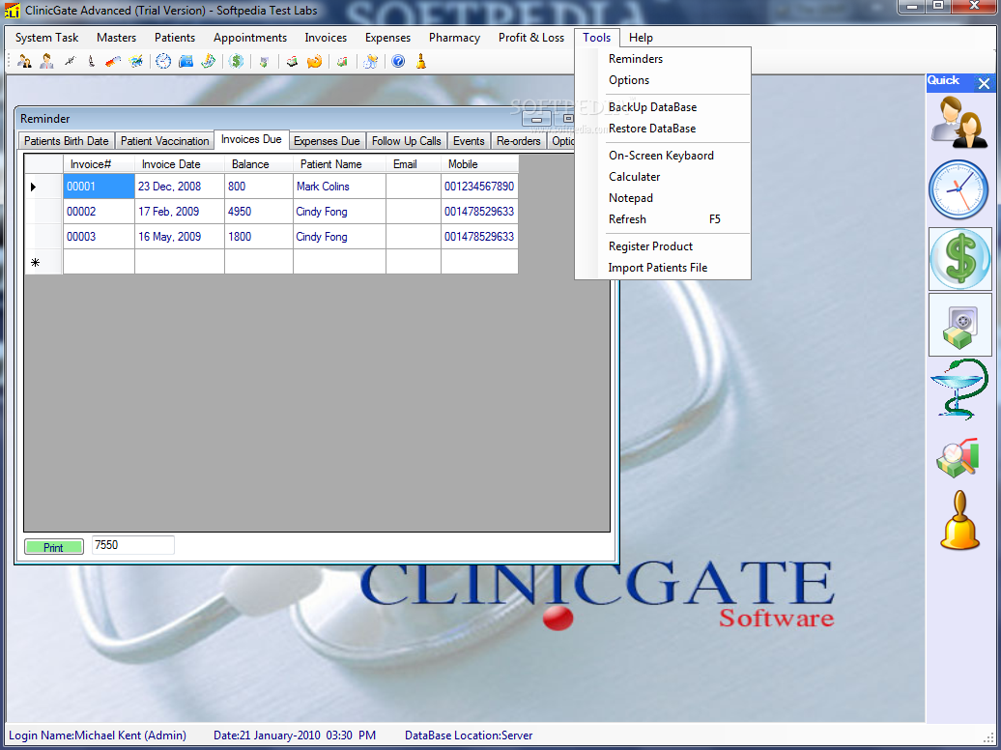1001x750 pixels.
Task: Click the microscope icon in the toolbar
Action: click(x=91, y=61)
